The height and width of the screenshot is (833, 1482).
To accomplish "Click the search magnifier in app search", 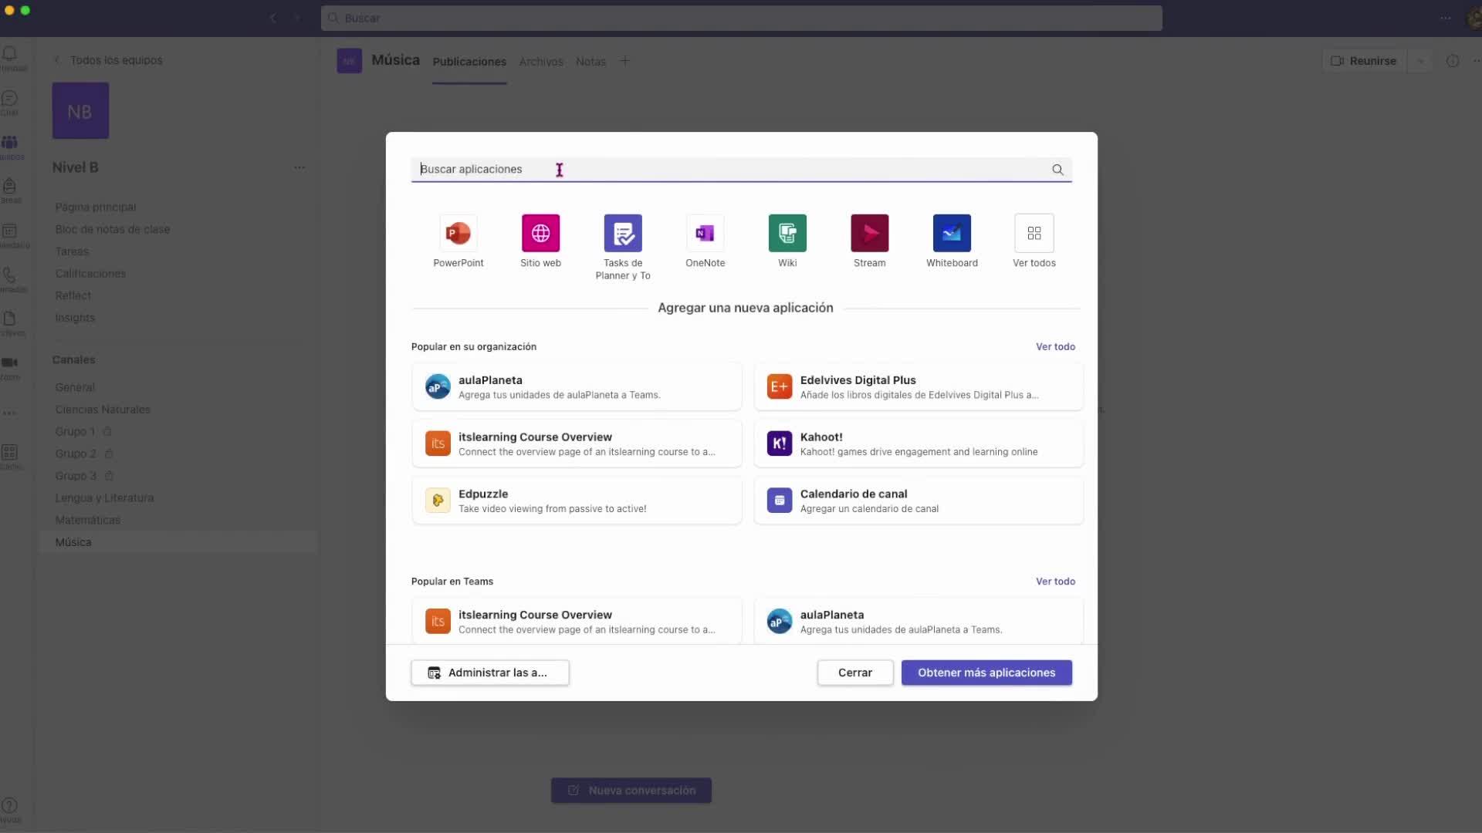I will [1057, 170].
